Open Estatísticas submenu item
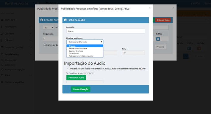Image resolution: width=211 pixels, height=114 pixels. pos(10,65)
